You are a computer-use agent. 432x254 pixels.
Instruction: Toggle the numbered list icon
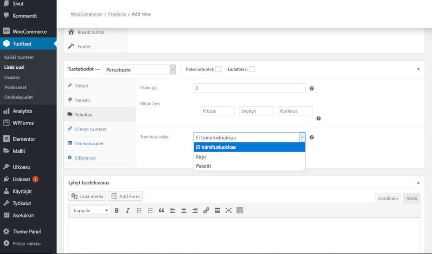(150, 211)
